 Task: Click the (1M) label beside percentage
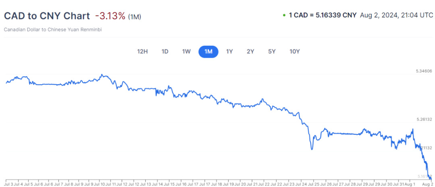pos(135,17)
